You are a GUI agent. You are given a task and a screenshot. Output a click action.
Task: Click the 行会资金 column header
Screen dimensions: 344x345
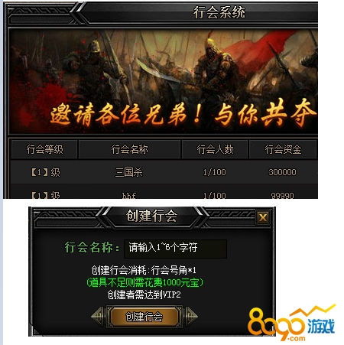click(283, 149)
